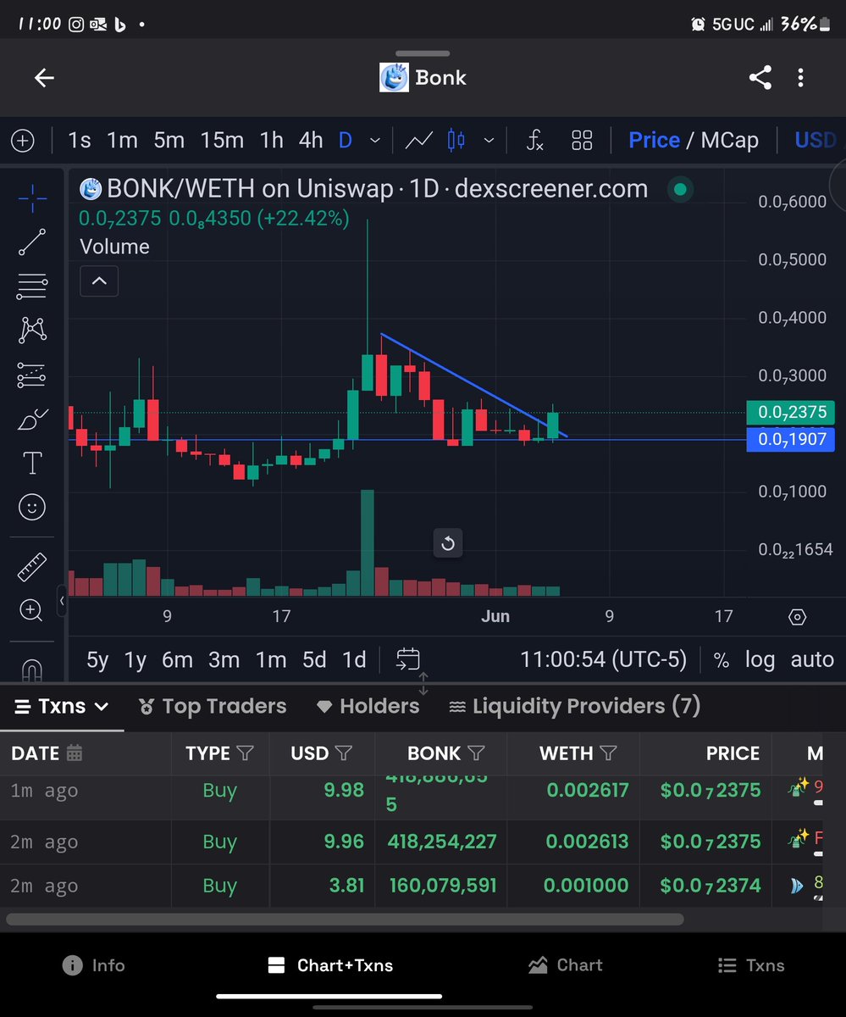Set date range to 5y
The width and height of the screenshot is (846, 1017).
pyautogui.click(x=97, y=660)
